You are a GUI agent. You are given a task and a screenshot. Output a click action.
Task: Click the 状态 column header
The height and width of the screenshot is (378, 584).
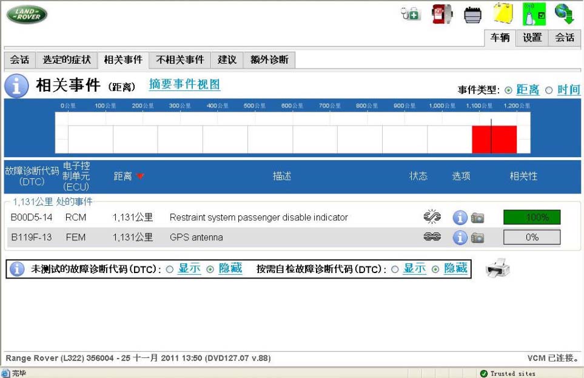pyautogui.click(x=418, y=176)
